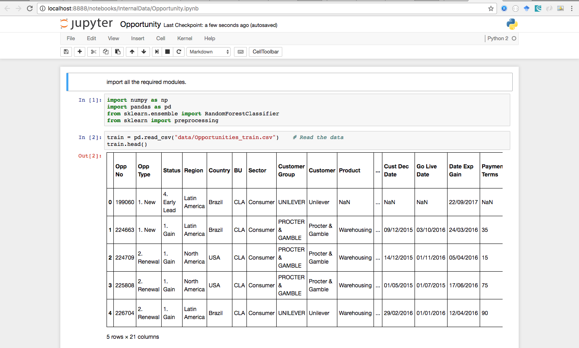
Task: Click the date 29/02/2016
Action: tap(398, 313)
